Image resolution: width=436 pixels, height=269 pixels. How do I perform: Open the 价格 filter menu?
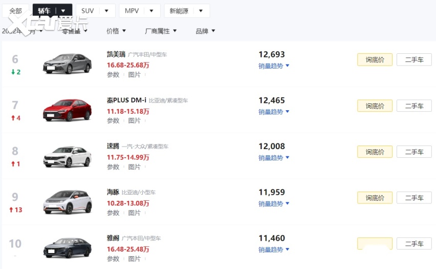tap(116, 31)
